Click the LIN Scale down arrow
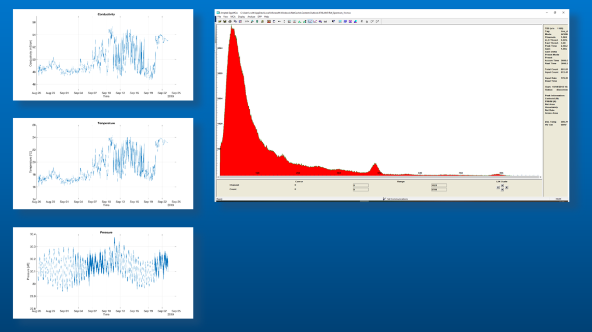592x332 pixels. [x=502, y=190]
